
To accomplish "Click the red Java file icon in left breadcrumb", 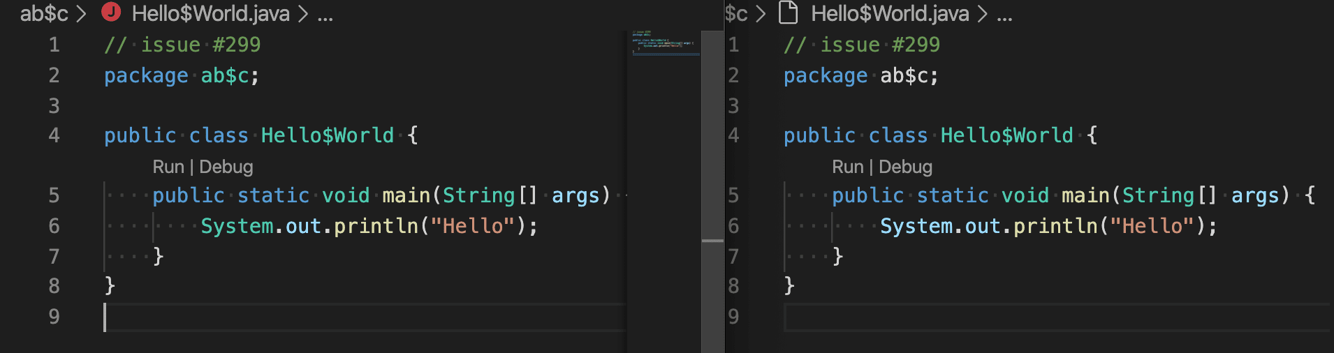I will [x=111, y=13].
